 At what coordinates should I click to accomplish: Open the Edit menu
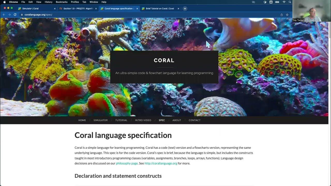point(31,2)
